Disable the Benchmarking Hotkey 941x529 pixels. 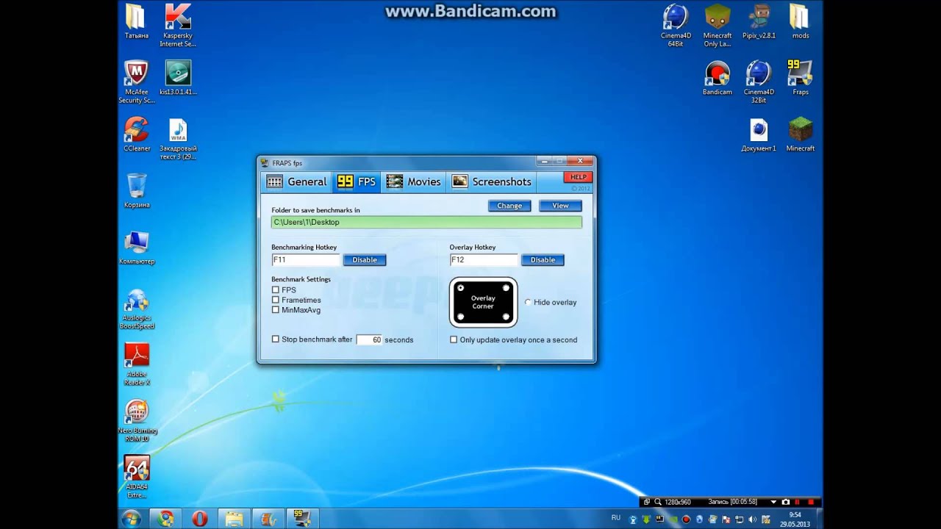365,259
